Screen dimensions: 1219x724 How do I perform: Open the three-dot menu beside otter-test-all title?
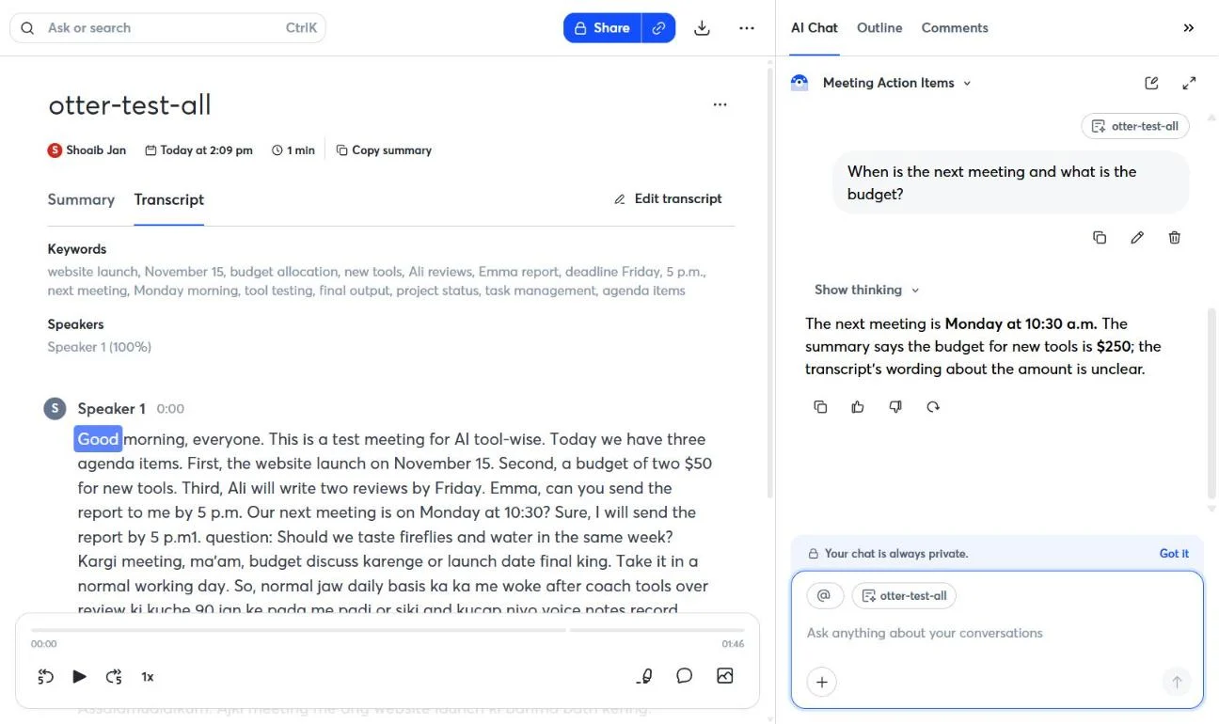pos(720,104)
